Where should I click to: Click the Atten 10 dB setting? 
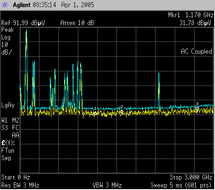click(x=77, y=23)
